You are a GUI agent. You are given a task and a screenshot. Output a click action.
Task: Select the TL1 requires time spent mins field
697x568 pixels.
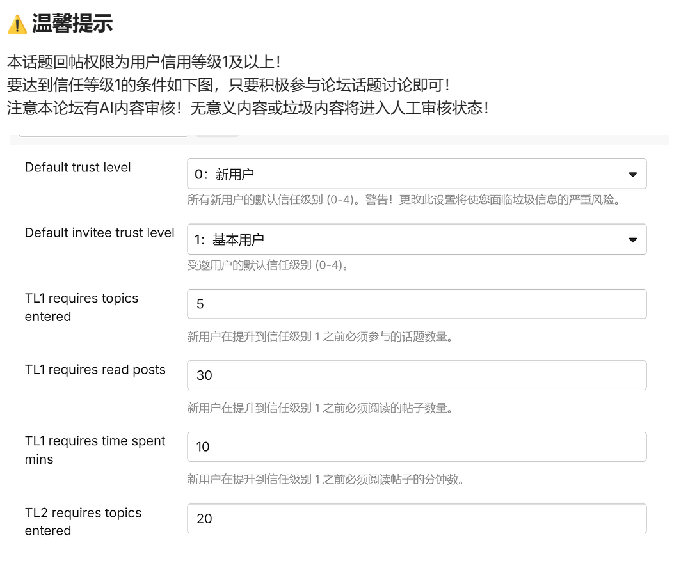[417, 446]
